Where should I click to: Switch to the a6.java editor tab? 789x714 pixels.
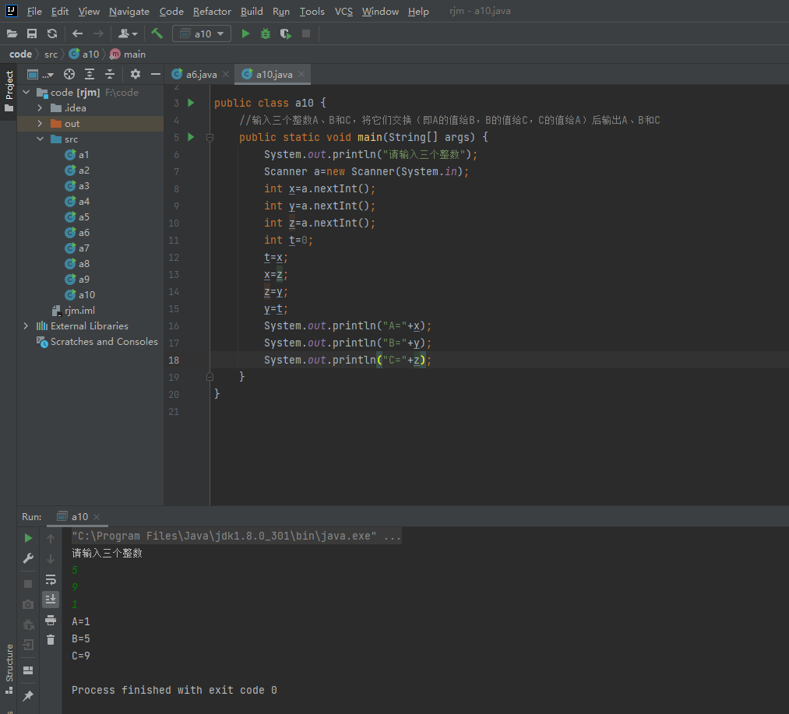click(x=200, y=74)
